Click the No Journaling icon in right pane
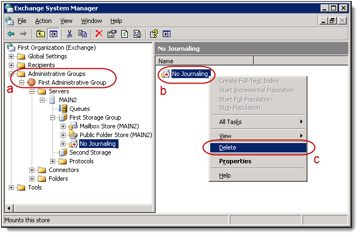The image size is (361, 237). (x=165, y=74)
